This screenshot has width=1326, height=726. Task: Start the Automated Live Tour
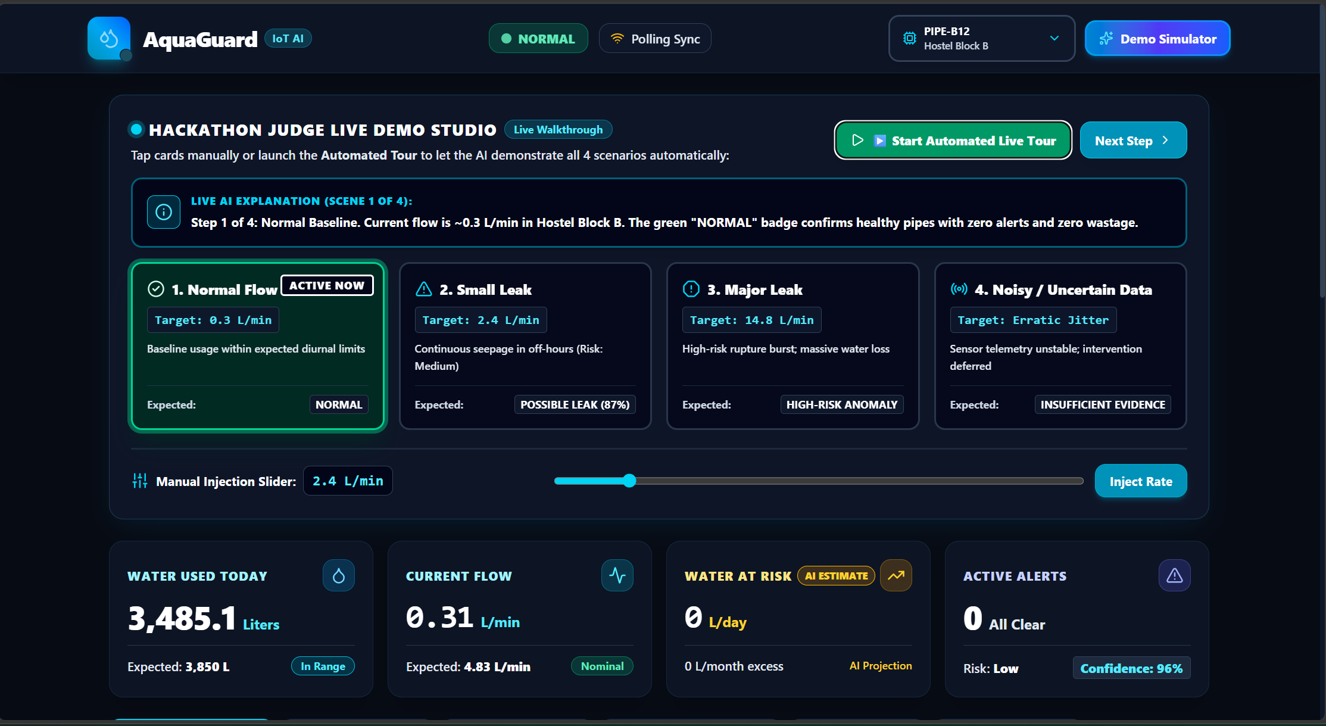tap(953, 140)
